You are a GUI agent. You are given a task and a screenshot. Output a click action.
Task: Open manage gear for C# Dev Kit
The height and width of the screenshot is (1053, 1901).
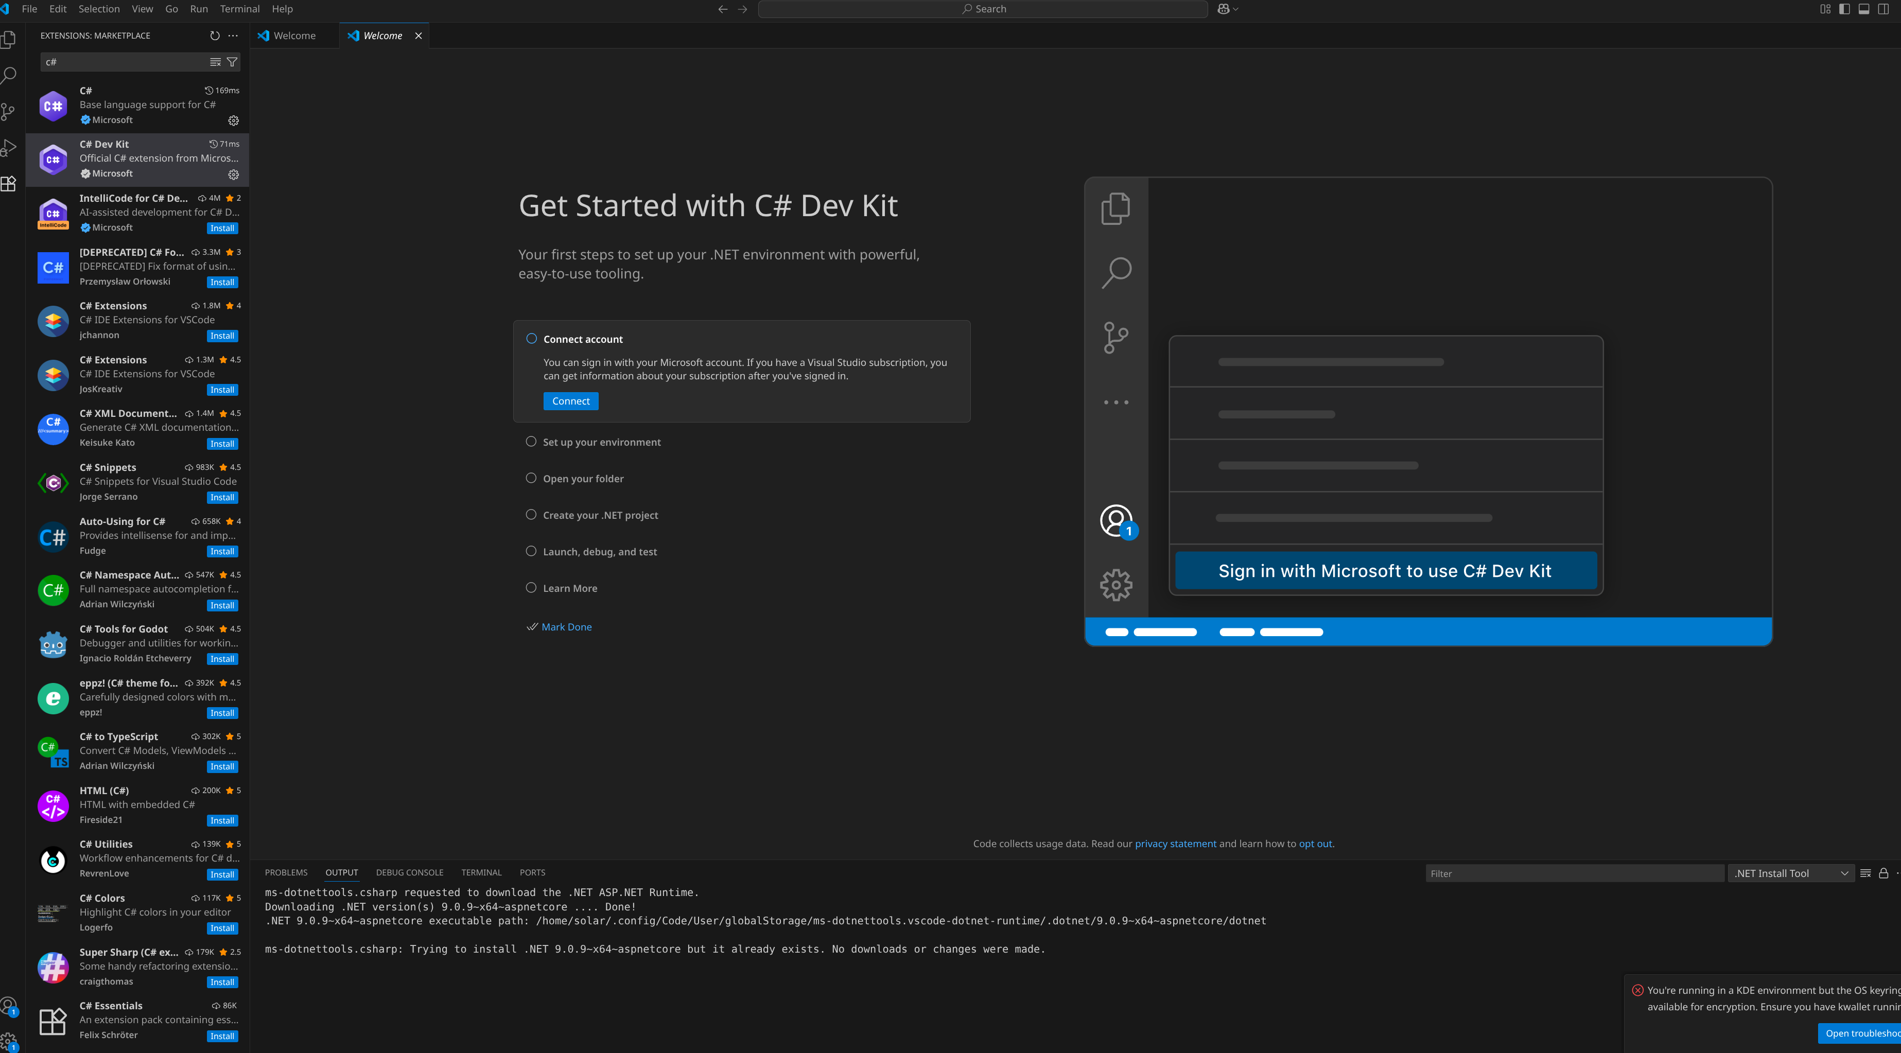point(233,175)
